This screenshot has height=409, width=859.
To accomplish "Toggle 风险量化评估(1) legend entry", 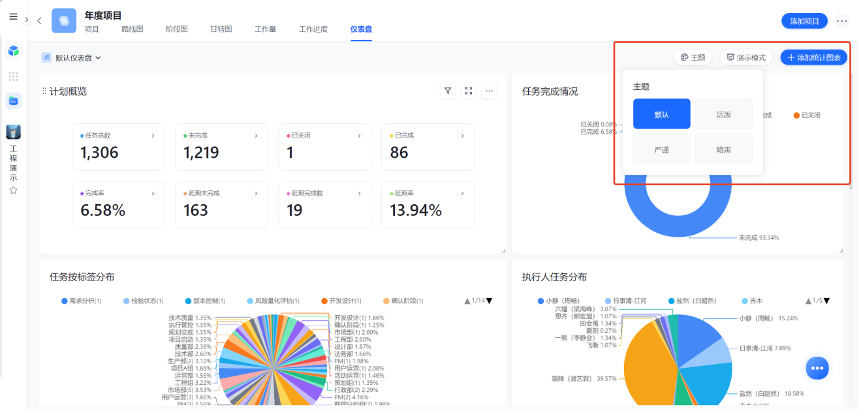I will (273, 301).
